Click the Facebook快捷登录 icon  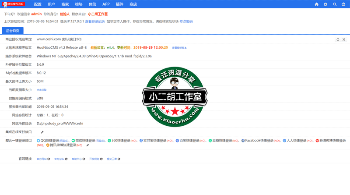coord(243,141)
